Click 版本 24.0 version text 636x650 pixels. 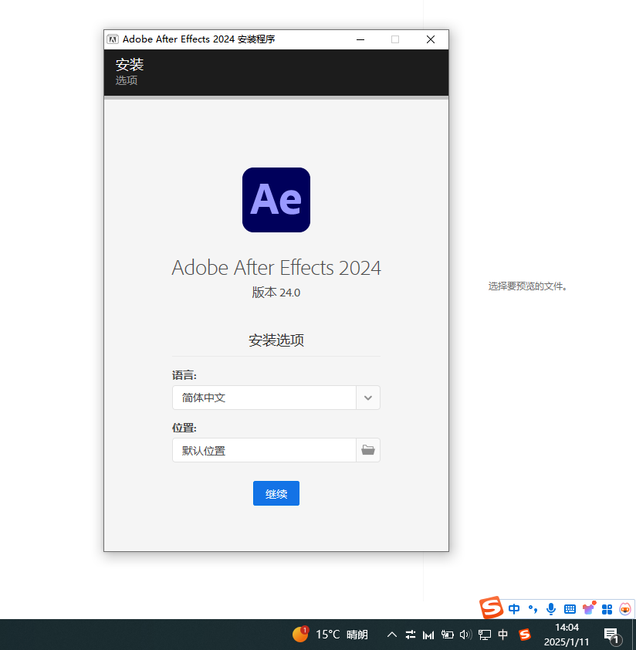point(276,293)
